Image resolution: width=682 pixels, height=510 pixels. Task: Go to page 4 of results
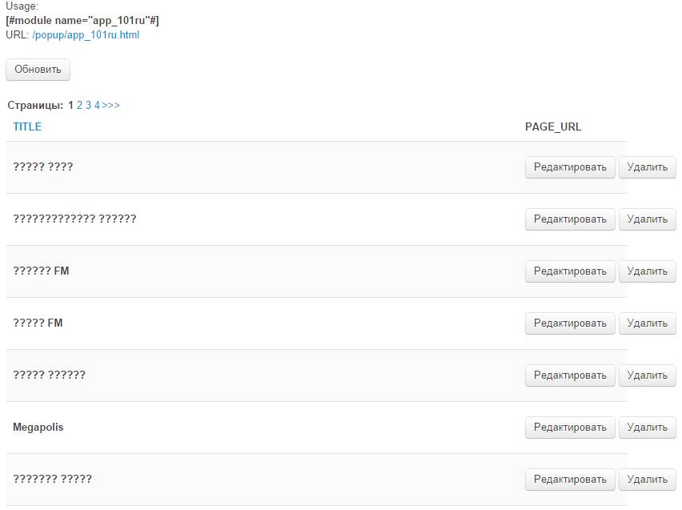[x=97, y=105]
